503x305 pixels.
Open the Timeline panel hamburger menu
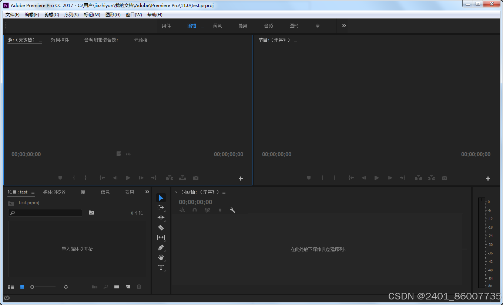point(224,192)
